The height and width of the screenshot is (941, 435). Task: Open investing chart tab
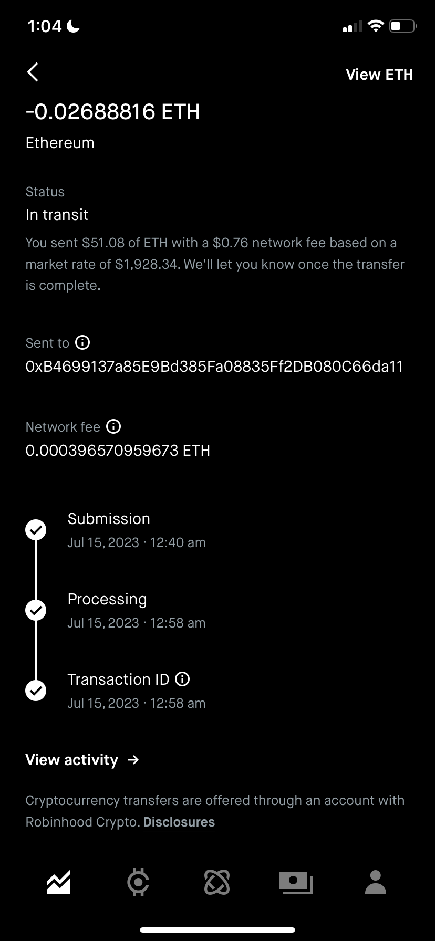(58, 882)
